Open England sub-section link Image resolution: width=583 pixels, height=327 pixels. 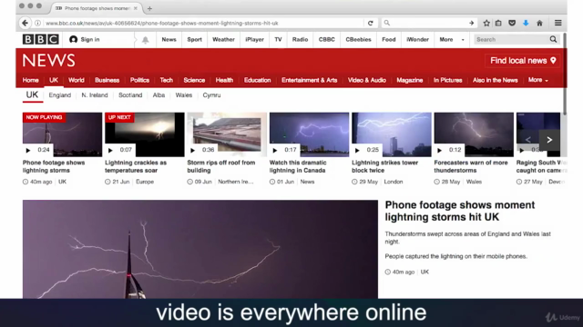(60, 95)
